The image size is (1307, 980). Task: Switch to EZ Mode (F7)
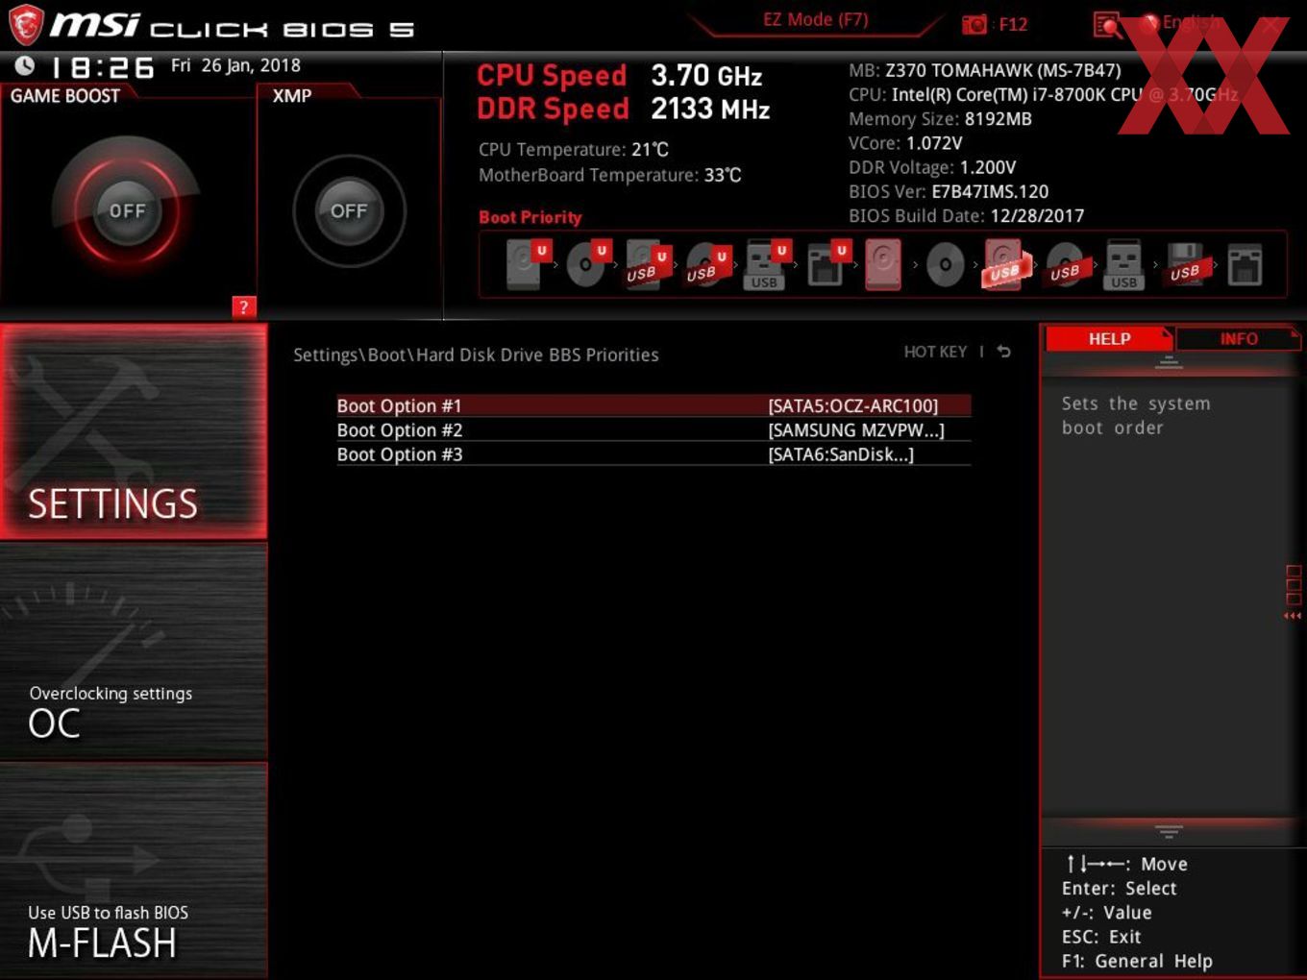point(815,19)
